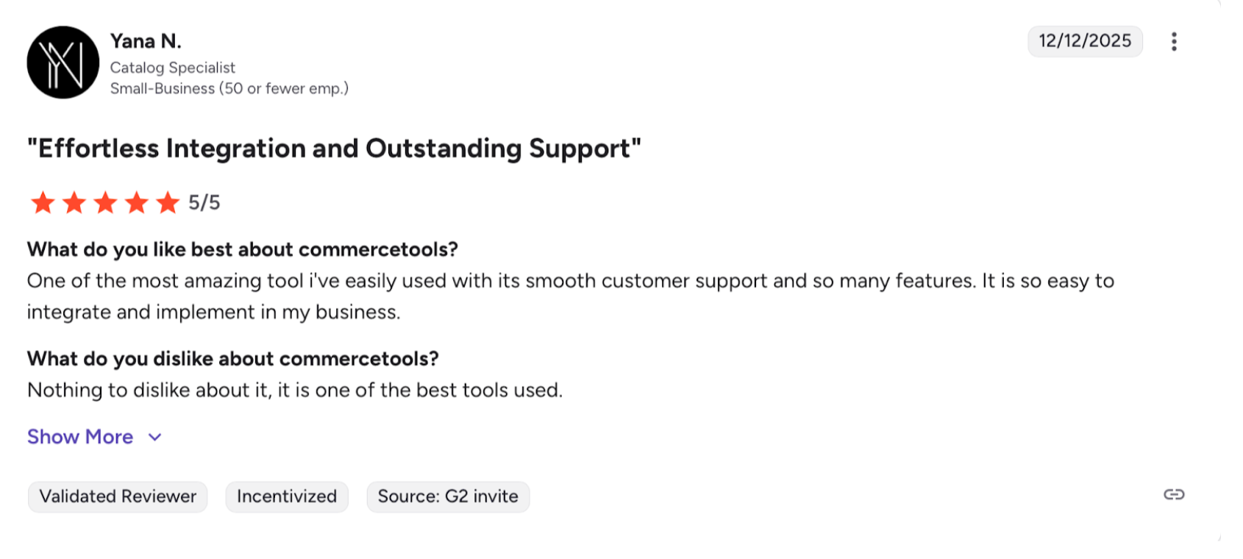Viewport: 1243px width, 559px height.
Task: Click the 5/5 rating score
Action: (204, 202)
